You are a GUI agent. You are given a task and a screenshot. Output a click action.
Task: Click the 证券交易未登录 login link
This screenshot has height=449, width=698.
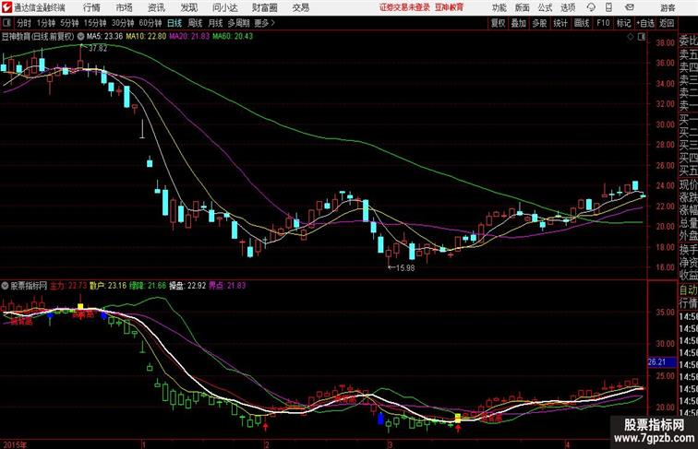click(404, 7)
